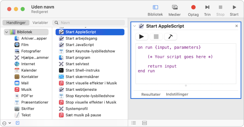The height and width of the screenshot is (127, 244).
Task: Open the ellipsis options menu at bottom left
Action: click(5, 123)
